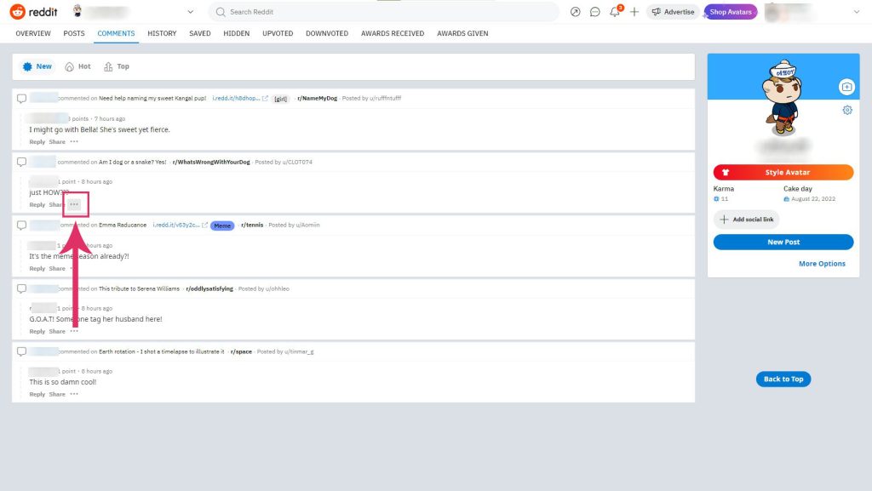Open the r/tennis subreddit link
872x491 pixels.
coord(252,225)
